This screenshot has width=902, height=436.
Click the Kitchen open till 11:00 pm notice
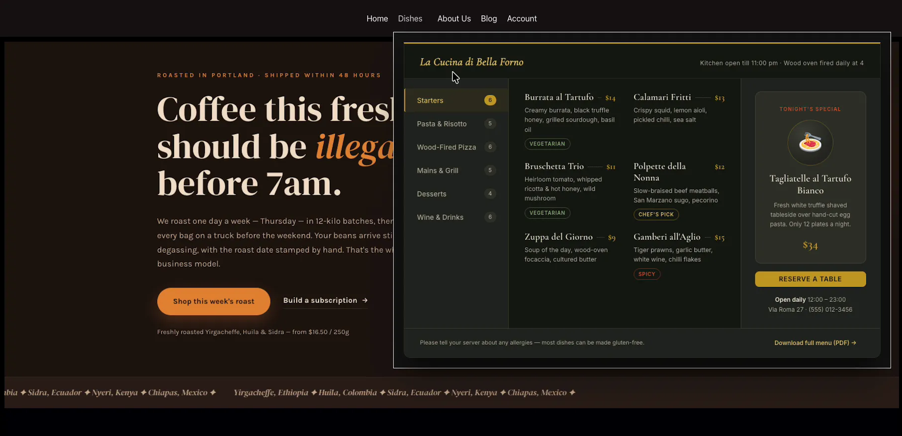pos(738,63)
